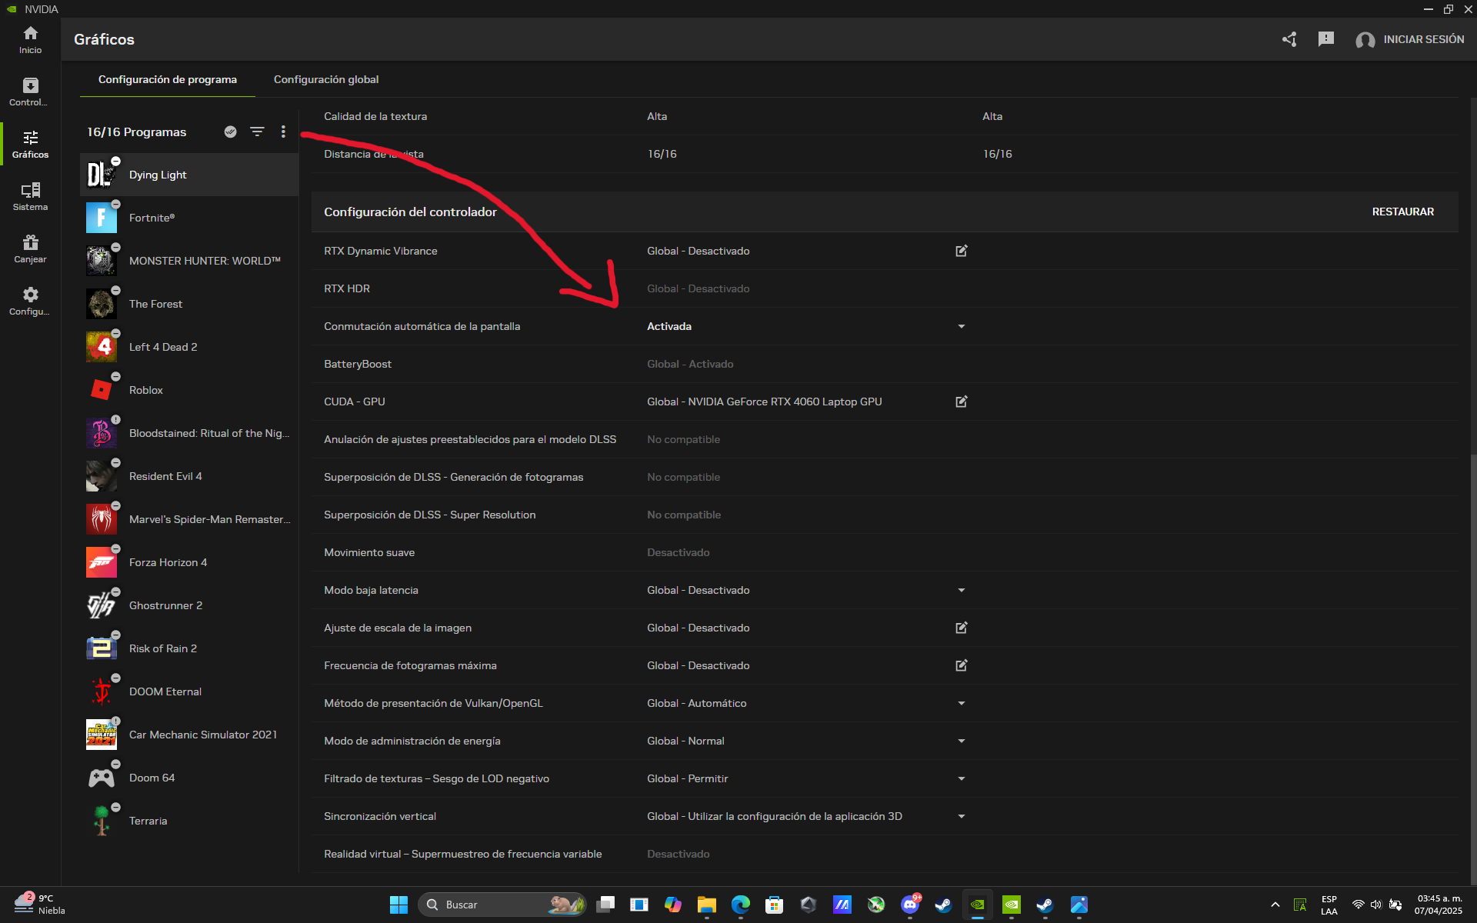The image size is (1477, 923).
Task: Expand the Modo baja latencia dropdown
Action: tap(961, 590)
